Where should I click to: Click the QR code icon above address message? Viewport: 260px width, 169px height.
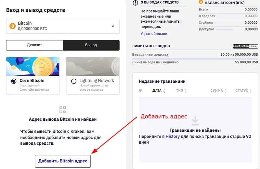63,109
